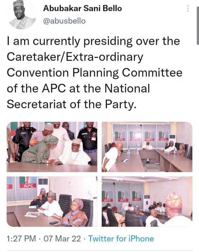Open the bottom-left photo of seated members
This screenshot has width=199, height=252.
52,201
